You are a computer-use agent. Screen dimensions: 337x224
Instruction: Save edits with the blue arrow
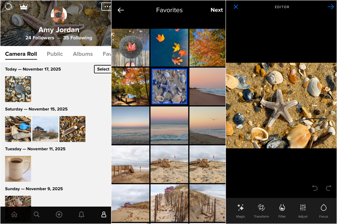(x=331, y=7)
